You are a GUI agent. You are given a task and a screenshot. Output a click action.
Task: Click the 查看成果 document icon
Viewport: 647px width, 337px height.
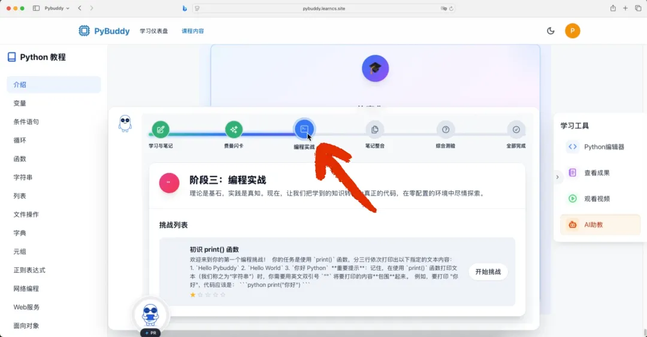(572, 173)
